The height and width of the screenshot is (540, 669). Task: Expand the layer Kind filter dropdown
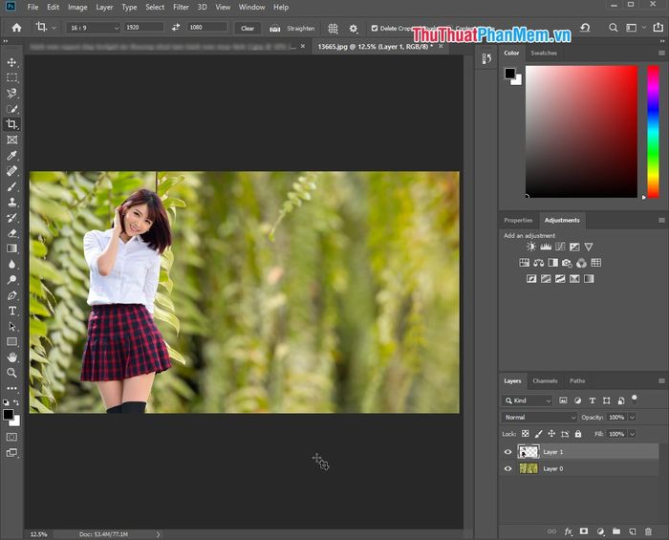tap(529, 400)
